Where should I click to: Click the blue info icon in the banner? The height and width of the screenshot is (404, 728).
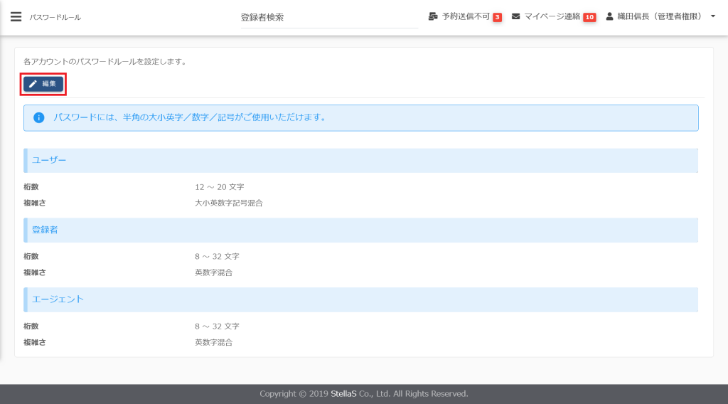pyautogui.click(x=39, y=117)
